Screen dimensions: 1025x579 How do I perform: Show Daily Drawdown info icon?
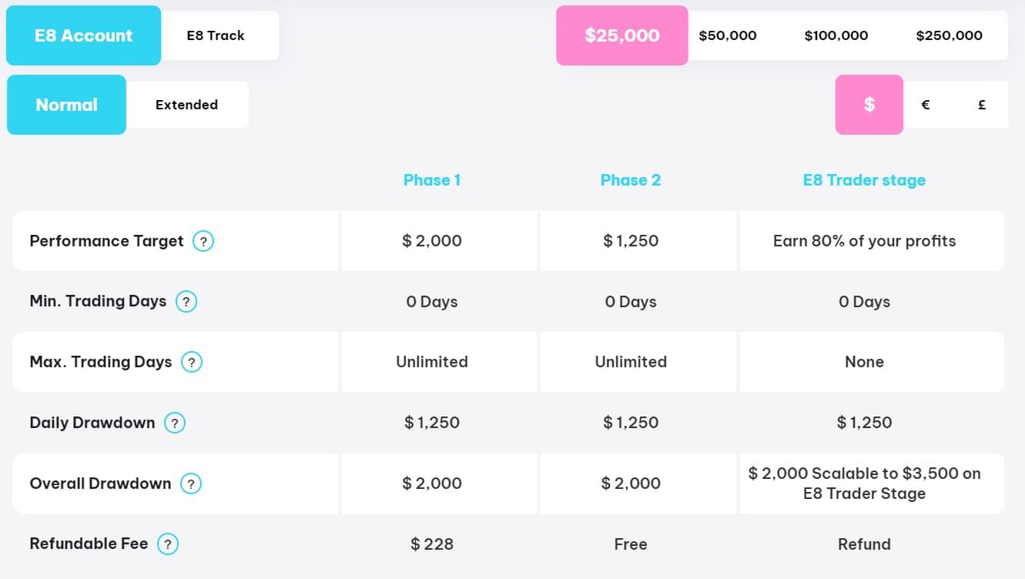pos(175,423)
